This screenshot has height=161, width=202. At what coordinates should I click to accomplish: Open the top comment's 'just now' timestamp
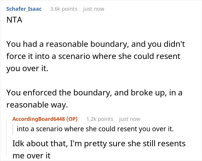point(93,9)
